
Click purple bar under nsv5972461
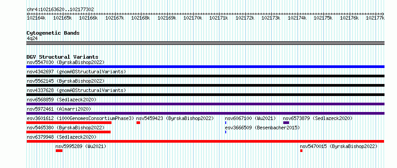point(205,113)
